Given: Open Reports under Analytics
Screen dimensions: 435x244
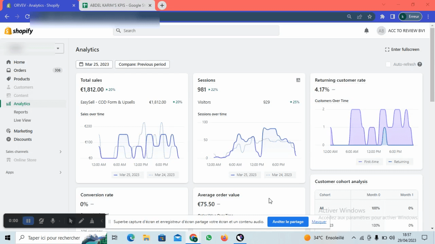Looking at the screenshot, I should tap(21, 112).
